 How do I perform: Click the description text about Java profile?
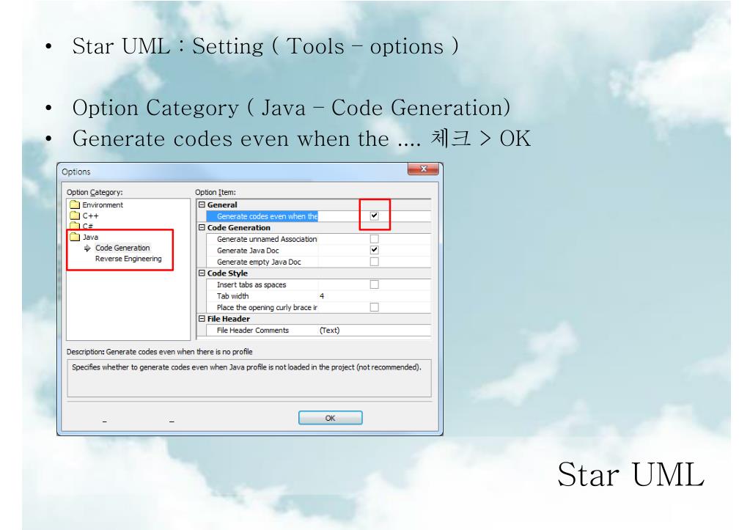[246, 367]
